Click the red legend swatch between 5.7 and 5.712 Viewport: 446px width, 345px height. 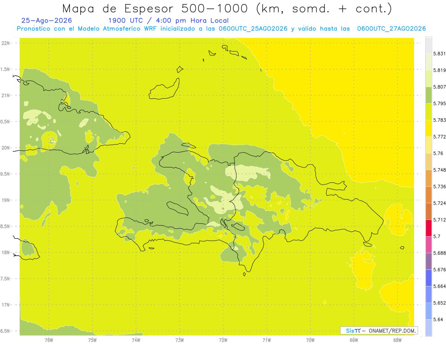pos(429,228)
